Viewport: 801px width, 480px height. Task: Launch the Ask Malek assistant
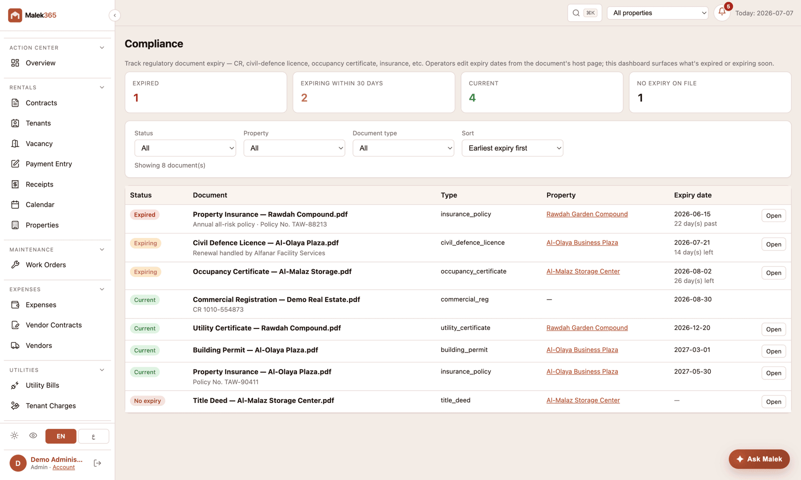click(x=759, y=459)
